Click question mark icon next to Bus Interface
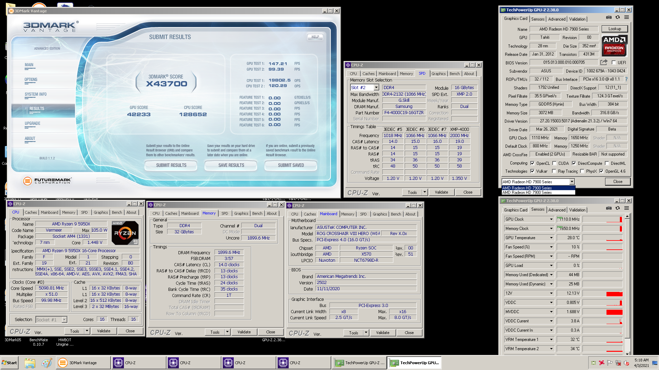Viewport: 659px width, 370px height. 626,79
